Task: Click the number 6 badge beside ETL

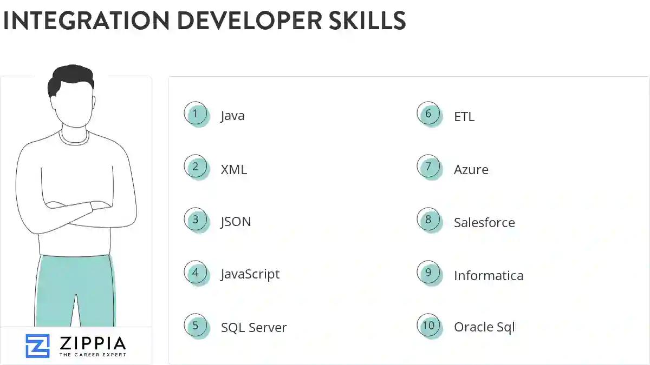Action: [x=428, y=114]
